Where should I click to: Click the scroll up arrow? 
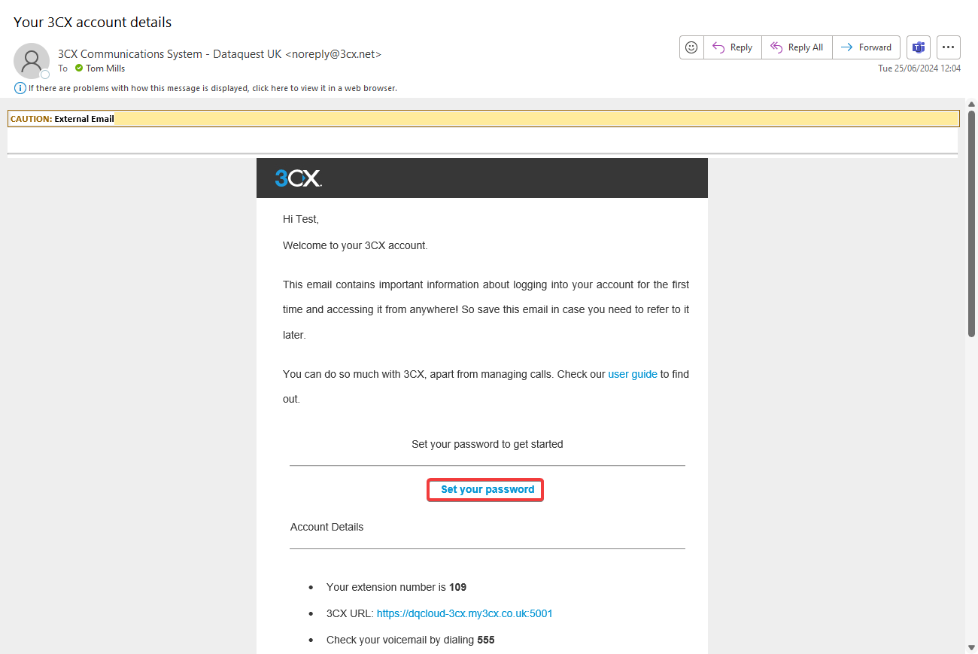[971, 104]
